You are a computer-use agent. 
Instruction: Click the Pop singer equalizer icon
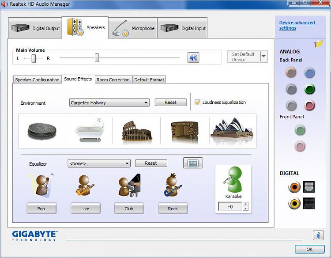coord(42,186)
